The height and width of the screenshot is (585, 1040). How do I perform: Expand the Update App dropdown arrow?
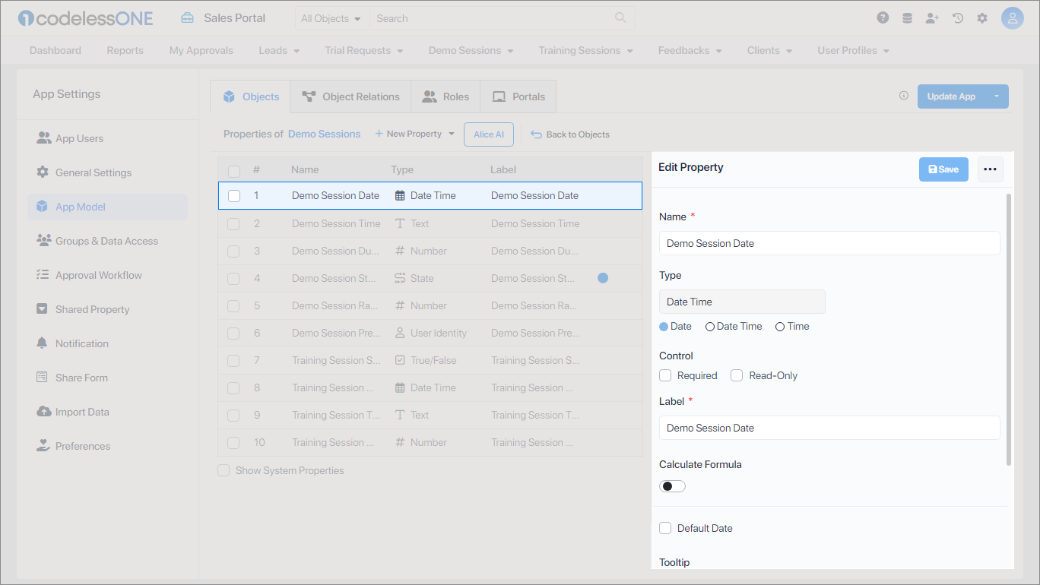coord(997,96)
